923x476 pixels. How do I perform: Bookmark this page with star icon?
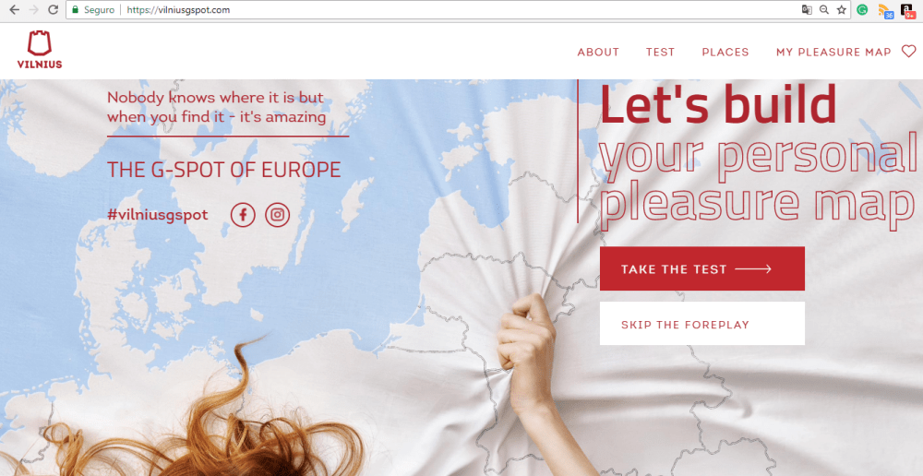tap(841, 10)
